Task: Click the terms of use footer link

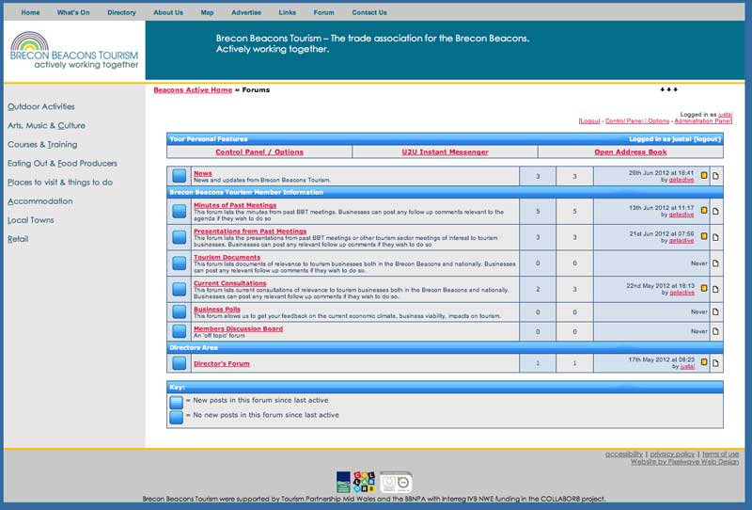Action: [720, 454]
